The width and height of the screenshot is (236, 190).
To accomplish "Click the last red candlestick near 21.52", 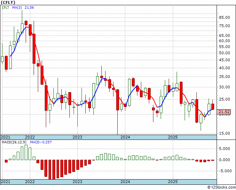I will click(213, 107).
